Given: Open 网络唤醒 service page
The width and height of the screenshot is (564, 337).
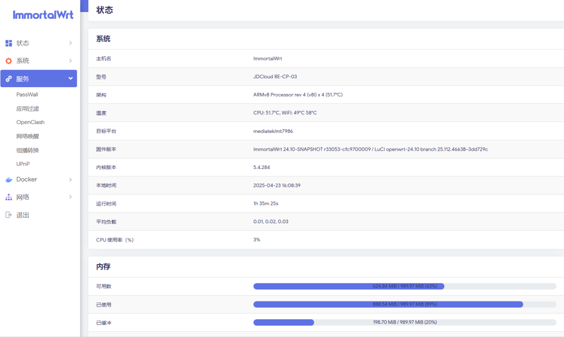Looking at the screenshot, I should [27, 136].
